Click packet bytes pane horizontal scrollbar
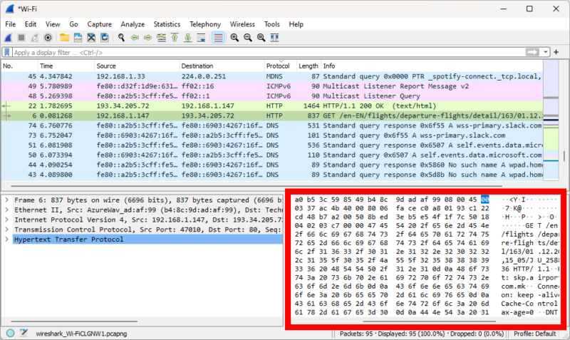570x340 pixels. click(x=429, y=321)
